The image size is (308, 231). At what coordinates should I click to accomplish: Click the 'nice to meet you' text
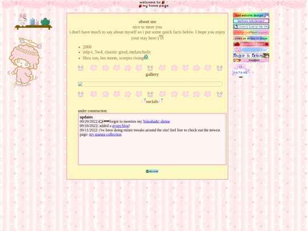(x=147, y=27)
